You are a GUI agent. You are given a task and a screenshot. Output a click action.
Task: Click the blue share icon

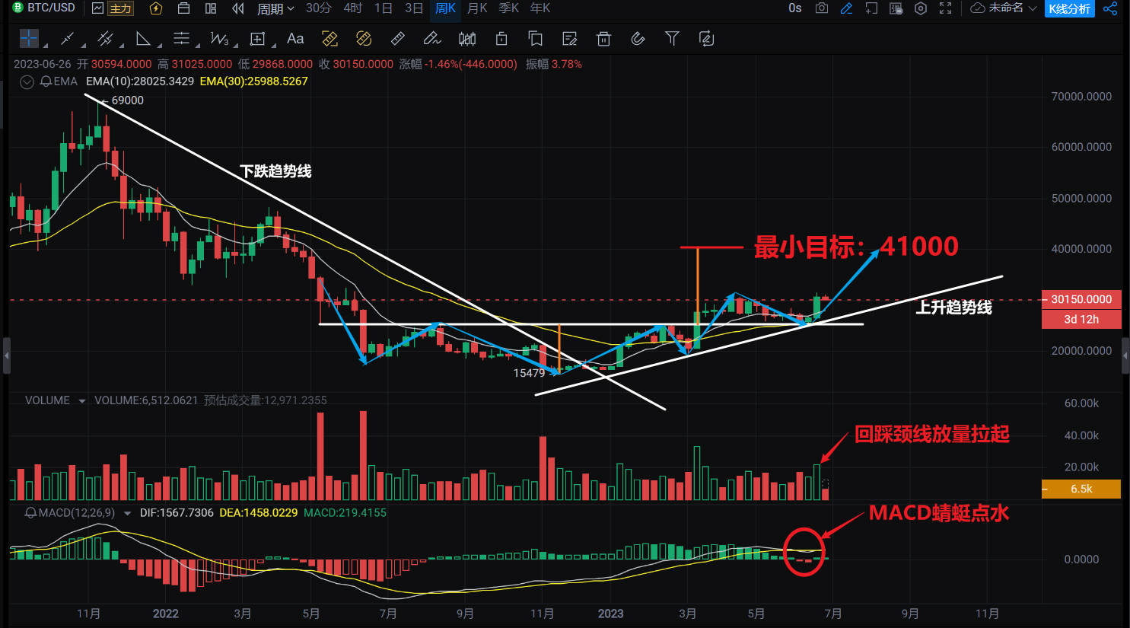point(1110,8)
